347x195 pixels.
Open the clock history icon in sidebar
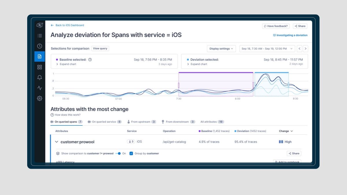click(40, 46)
